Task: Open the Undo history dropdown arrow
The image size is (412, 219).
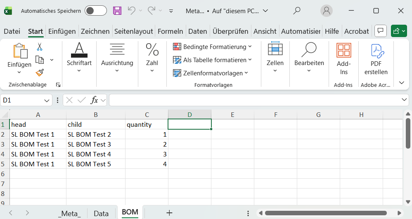Action: pyautogui.click(x=140, y=11)
